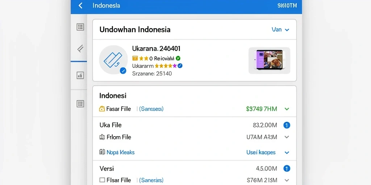The height and width of the screenshot is (185, 371).
Task: Click the Fasar Fille label
Action: 118,109
